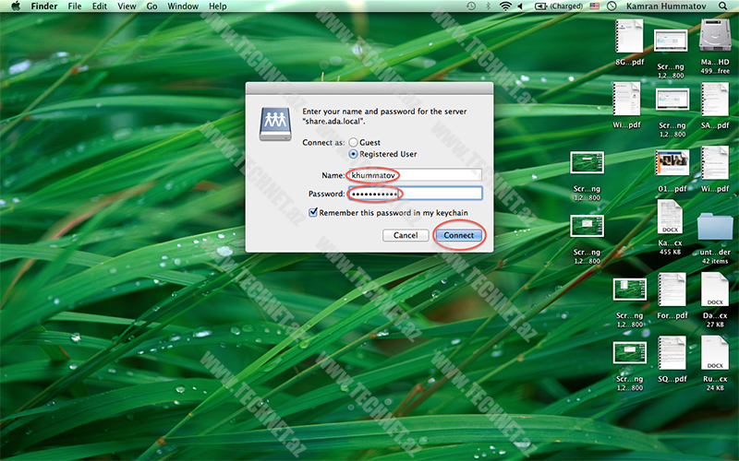Viewport: 739px width, 461px height.
Task: Select Scr...ng screenshot beside Ma...HD
Action: (671, 41)
